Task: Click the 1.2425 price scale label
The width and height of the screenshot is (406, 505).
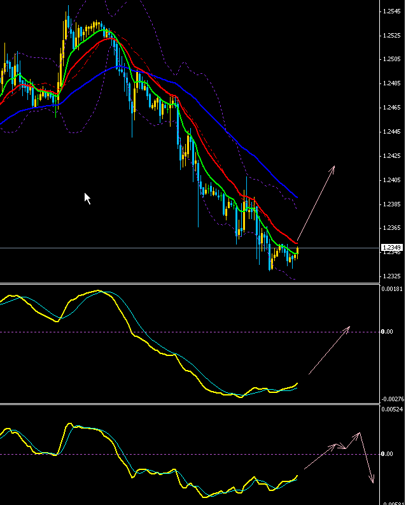Action: [391, 156]
